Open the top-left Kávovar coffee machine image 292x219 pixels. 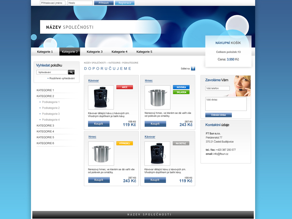[x=101, y=97]
